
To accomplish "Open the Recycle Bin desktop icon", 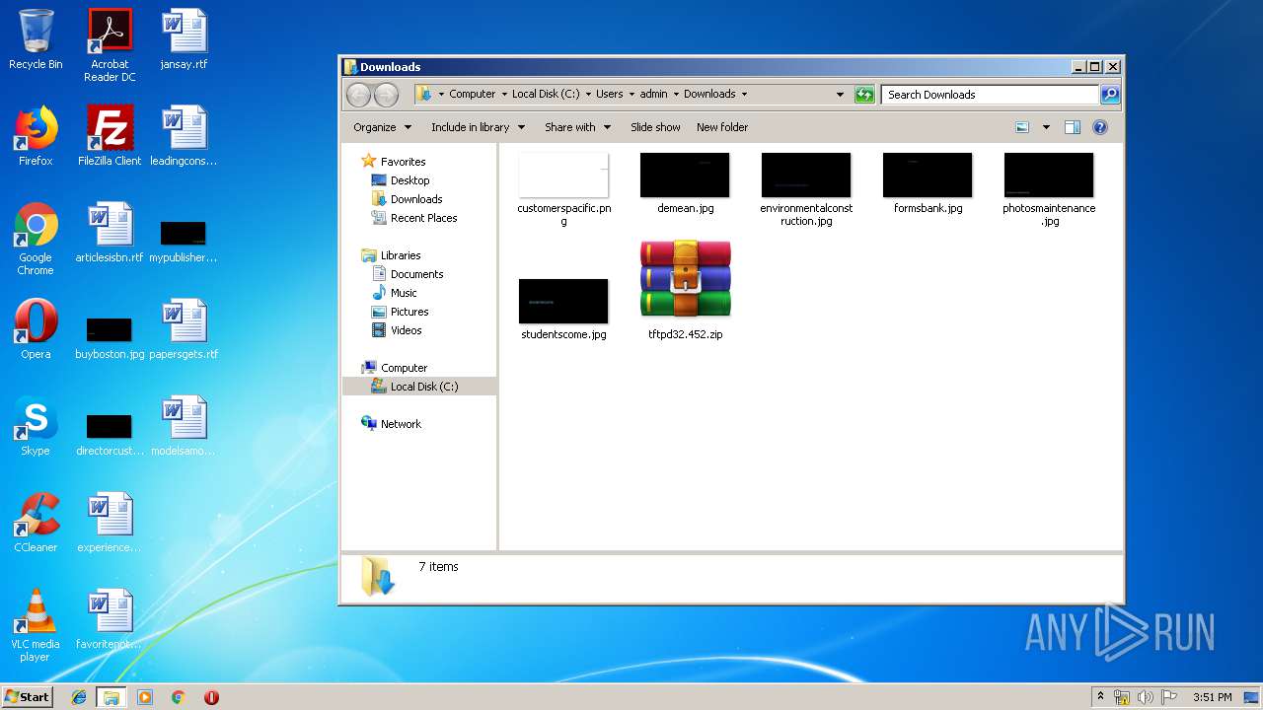I will [36, 39].
